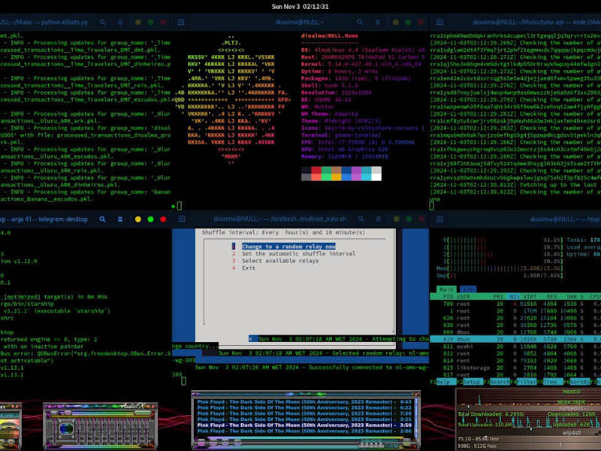Click the telegram-desktop terminal title text
Image resolution: width=601 pixels, height=451 pixels.
pyautogui.click(x=44, y=219)
